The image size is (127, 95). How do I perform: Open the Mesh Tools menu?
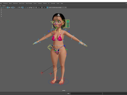click(x=22, y=3)
